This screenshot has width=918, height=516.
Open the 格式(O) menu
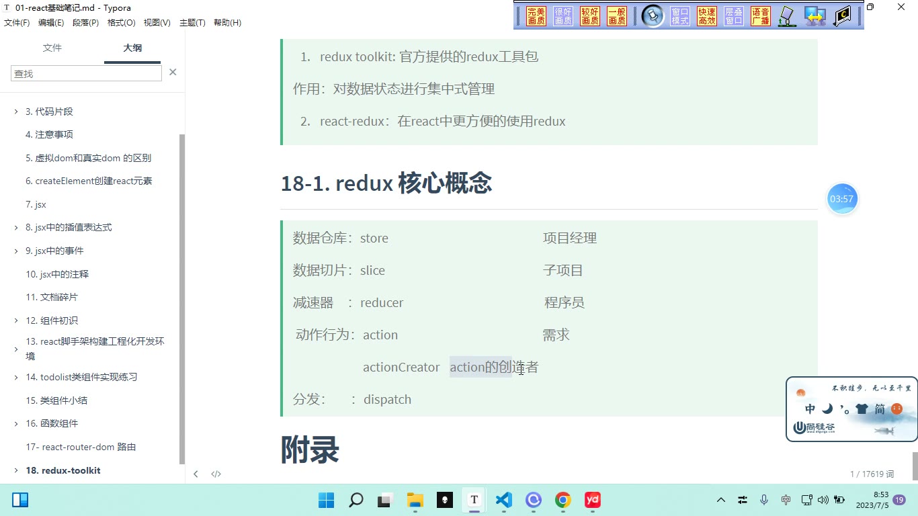[x=122, y=22]
